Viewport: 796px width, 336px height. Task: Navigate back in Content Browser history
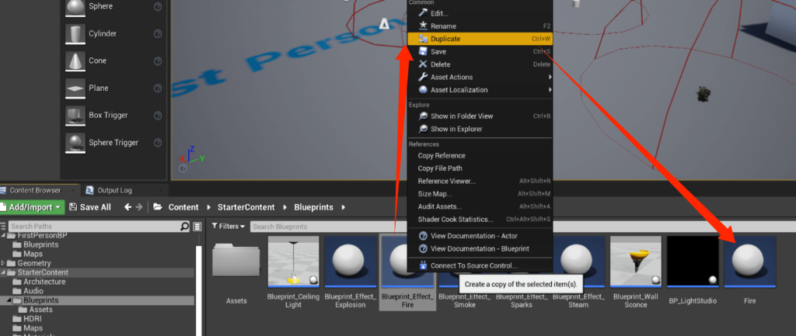click(x=128, y=206)
